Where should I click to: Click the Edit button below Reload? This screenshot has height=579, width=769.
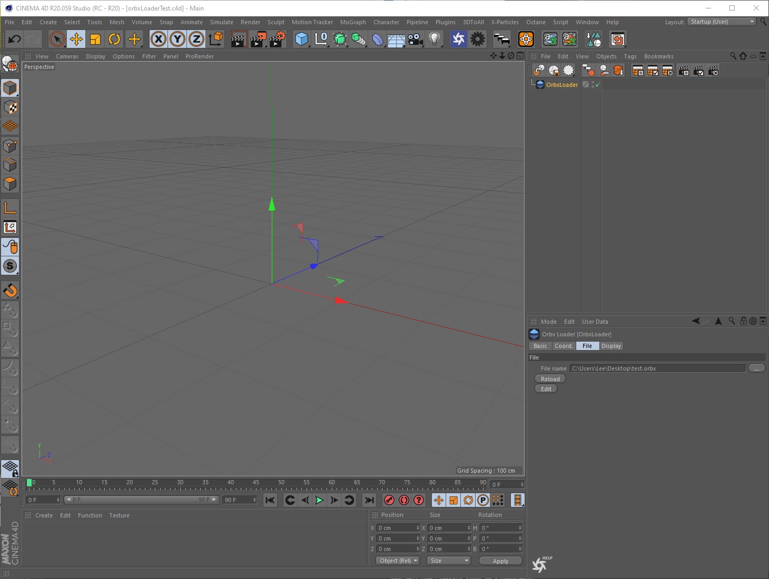click(x=546, y=389)
